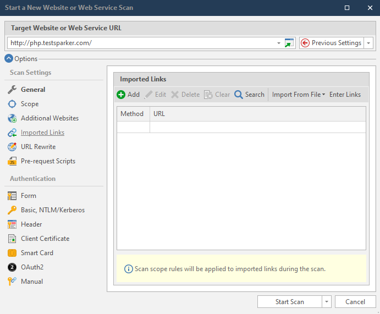Viewport: 380px width, 314px height.
Task: Expand Previous Settings dropdown arrow
Action: 369,43
